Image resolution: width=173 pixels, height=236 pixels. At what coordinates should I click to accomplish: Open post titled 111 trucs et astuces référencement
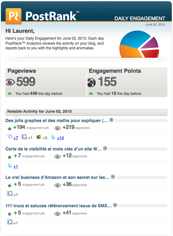[x=59, y=206]
